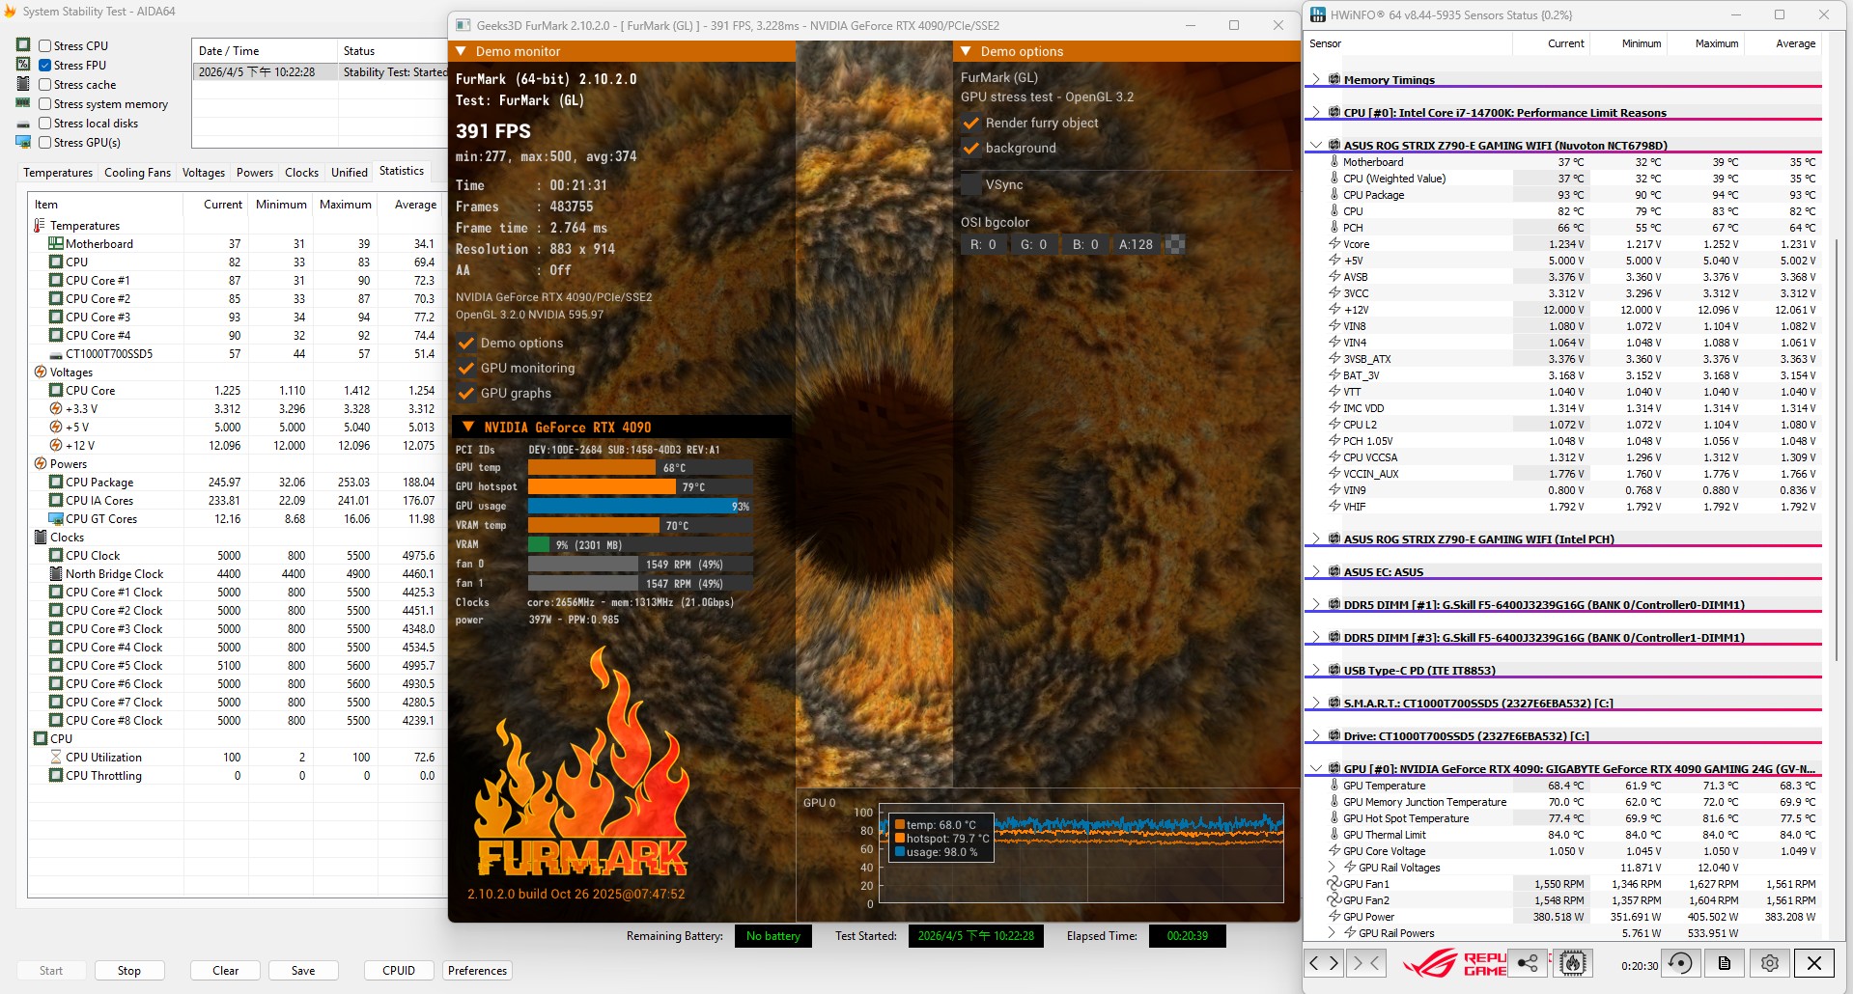This screenshot has height=994, width=1853.
Task: Open the Unified tab in AIDA64
Action: tap(349, 173)
